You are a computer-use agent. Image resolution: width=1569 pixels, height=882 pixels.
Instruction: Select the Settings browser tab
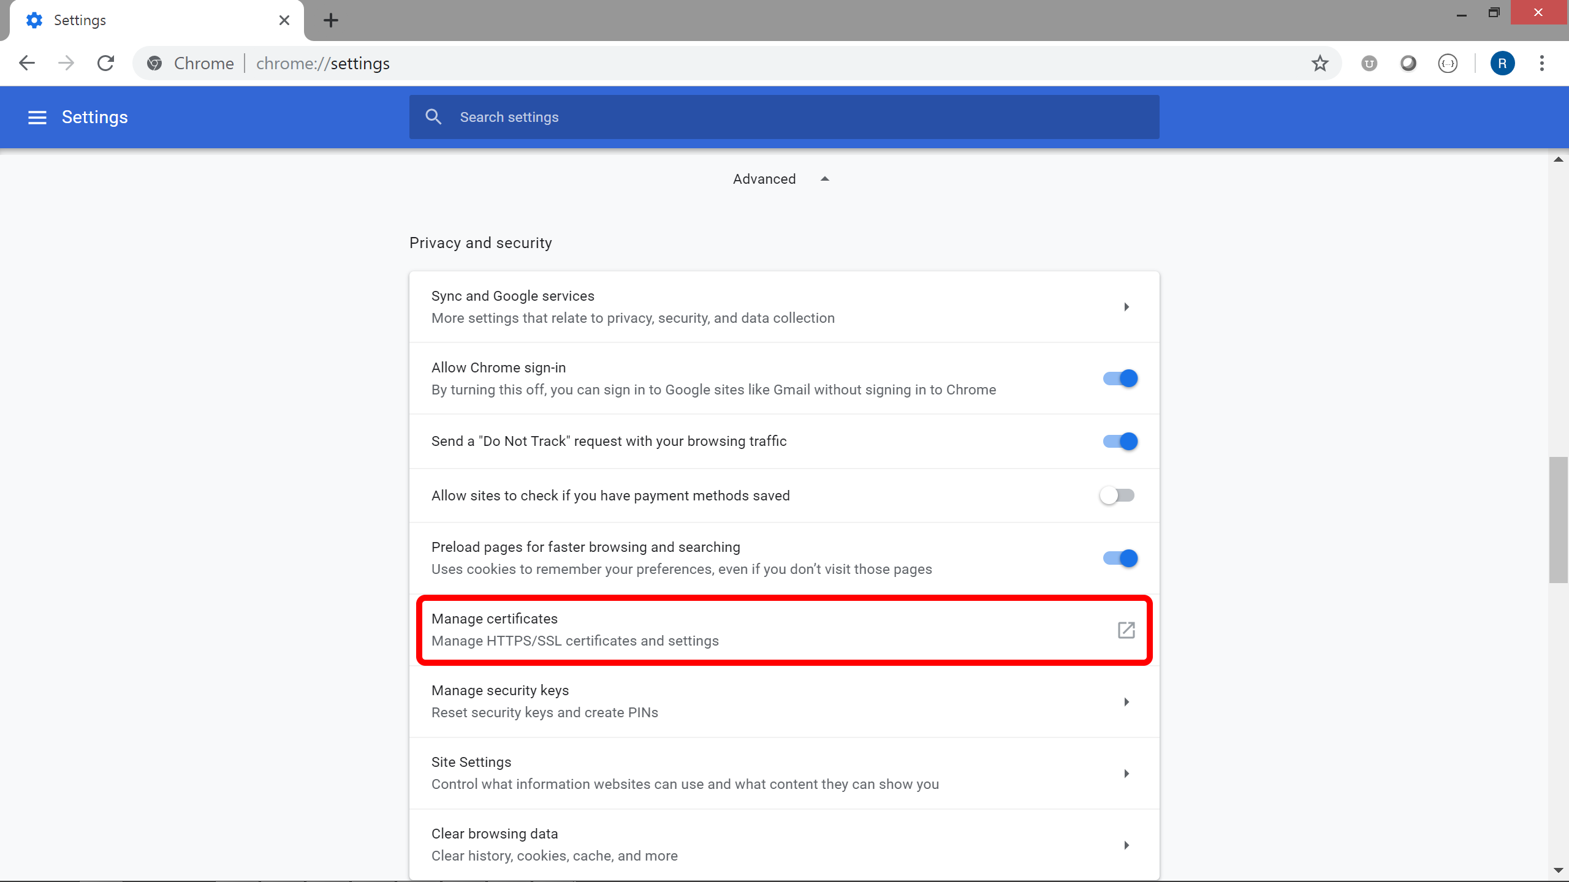[x=157, y=20]
